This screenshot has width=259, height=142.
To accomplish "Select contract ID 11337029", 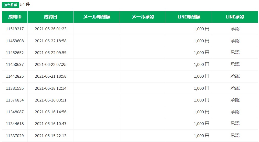I will point(15,136).
